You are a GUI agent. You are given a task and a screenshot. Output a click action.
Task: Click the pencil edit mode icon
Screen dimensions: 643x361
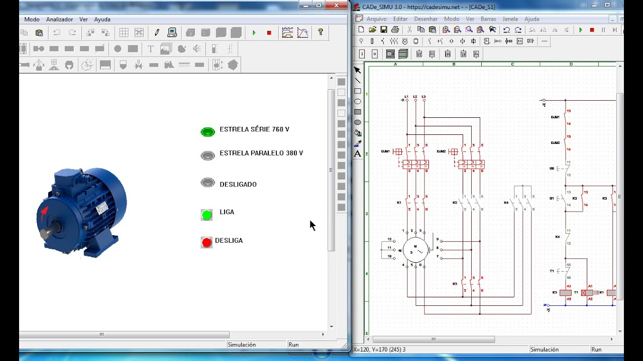157,33
